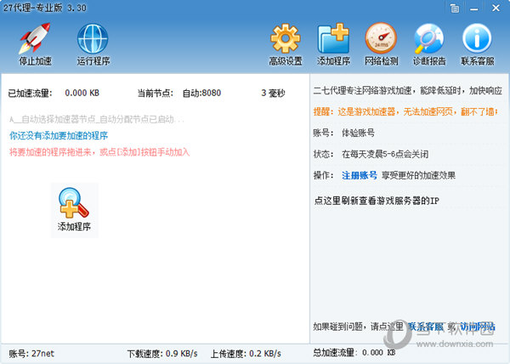The image size is (510, 364).
Task: Click the gray 自动选择加速器节点 status line
Action: [x=97, y=119]
